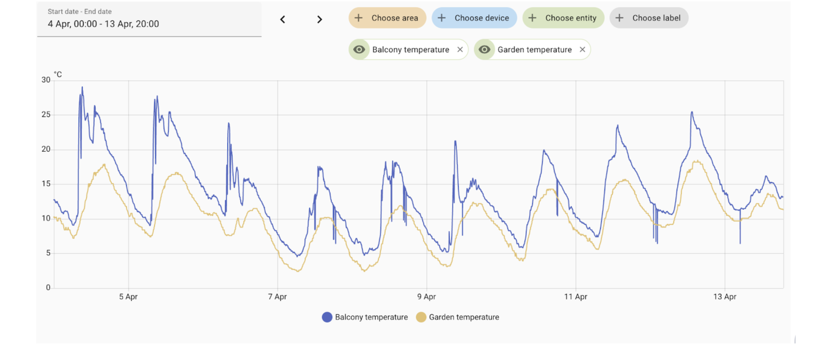
Task: Click plus icon on Choose entity chip
Action: [x=533, y=18]
